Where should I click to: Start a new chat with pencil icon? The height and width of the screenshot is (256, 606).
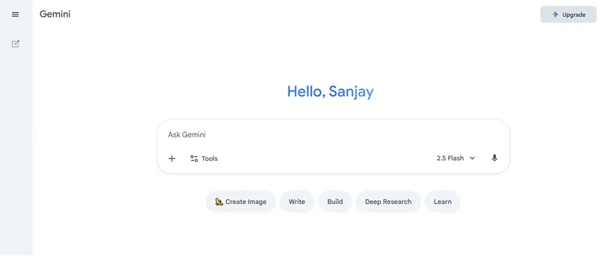[x=15, y=44]
